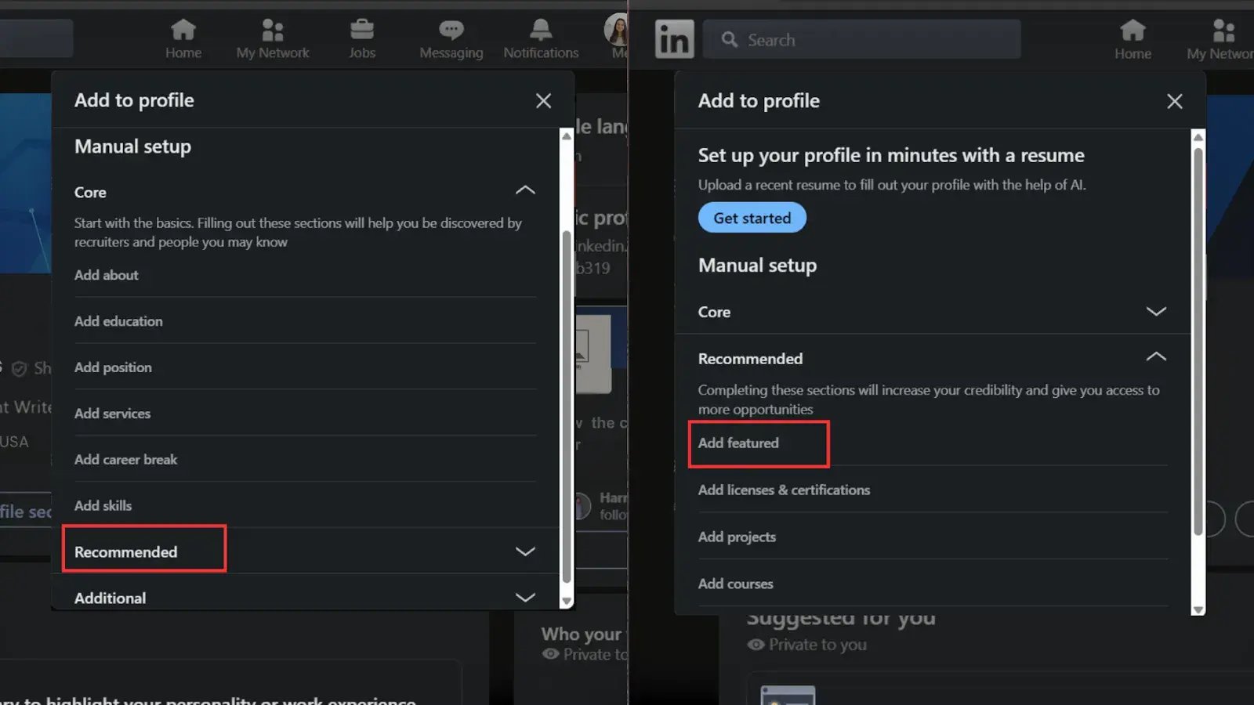
Task: Collapse the Recommended section in right dialog
Action: (x=1156, y=357)
